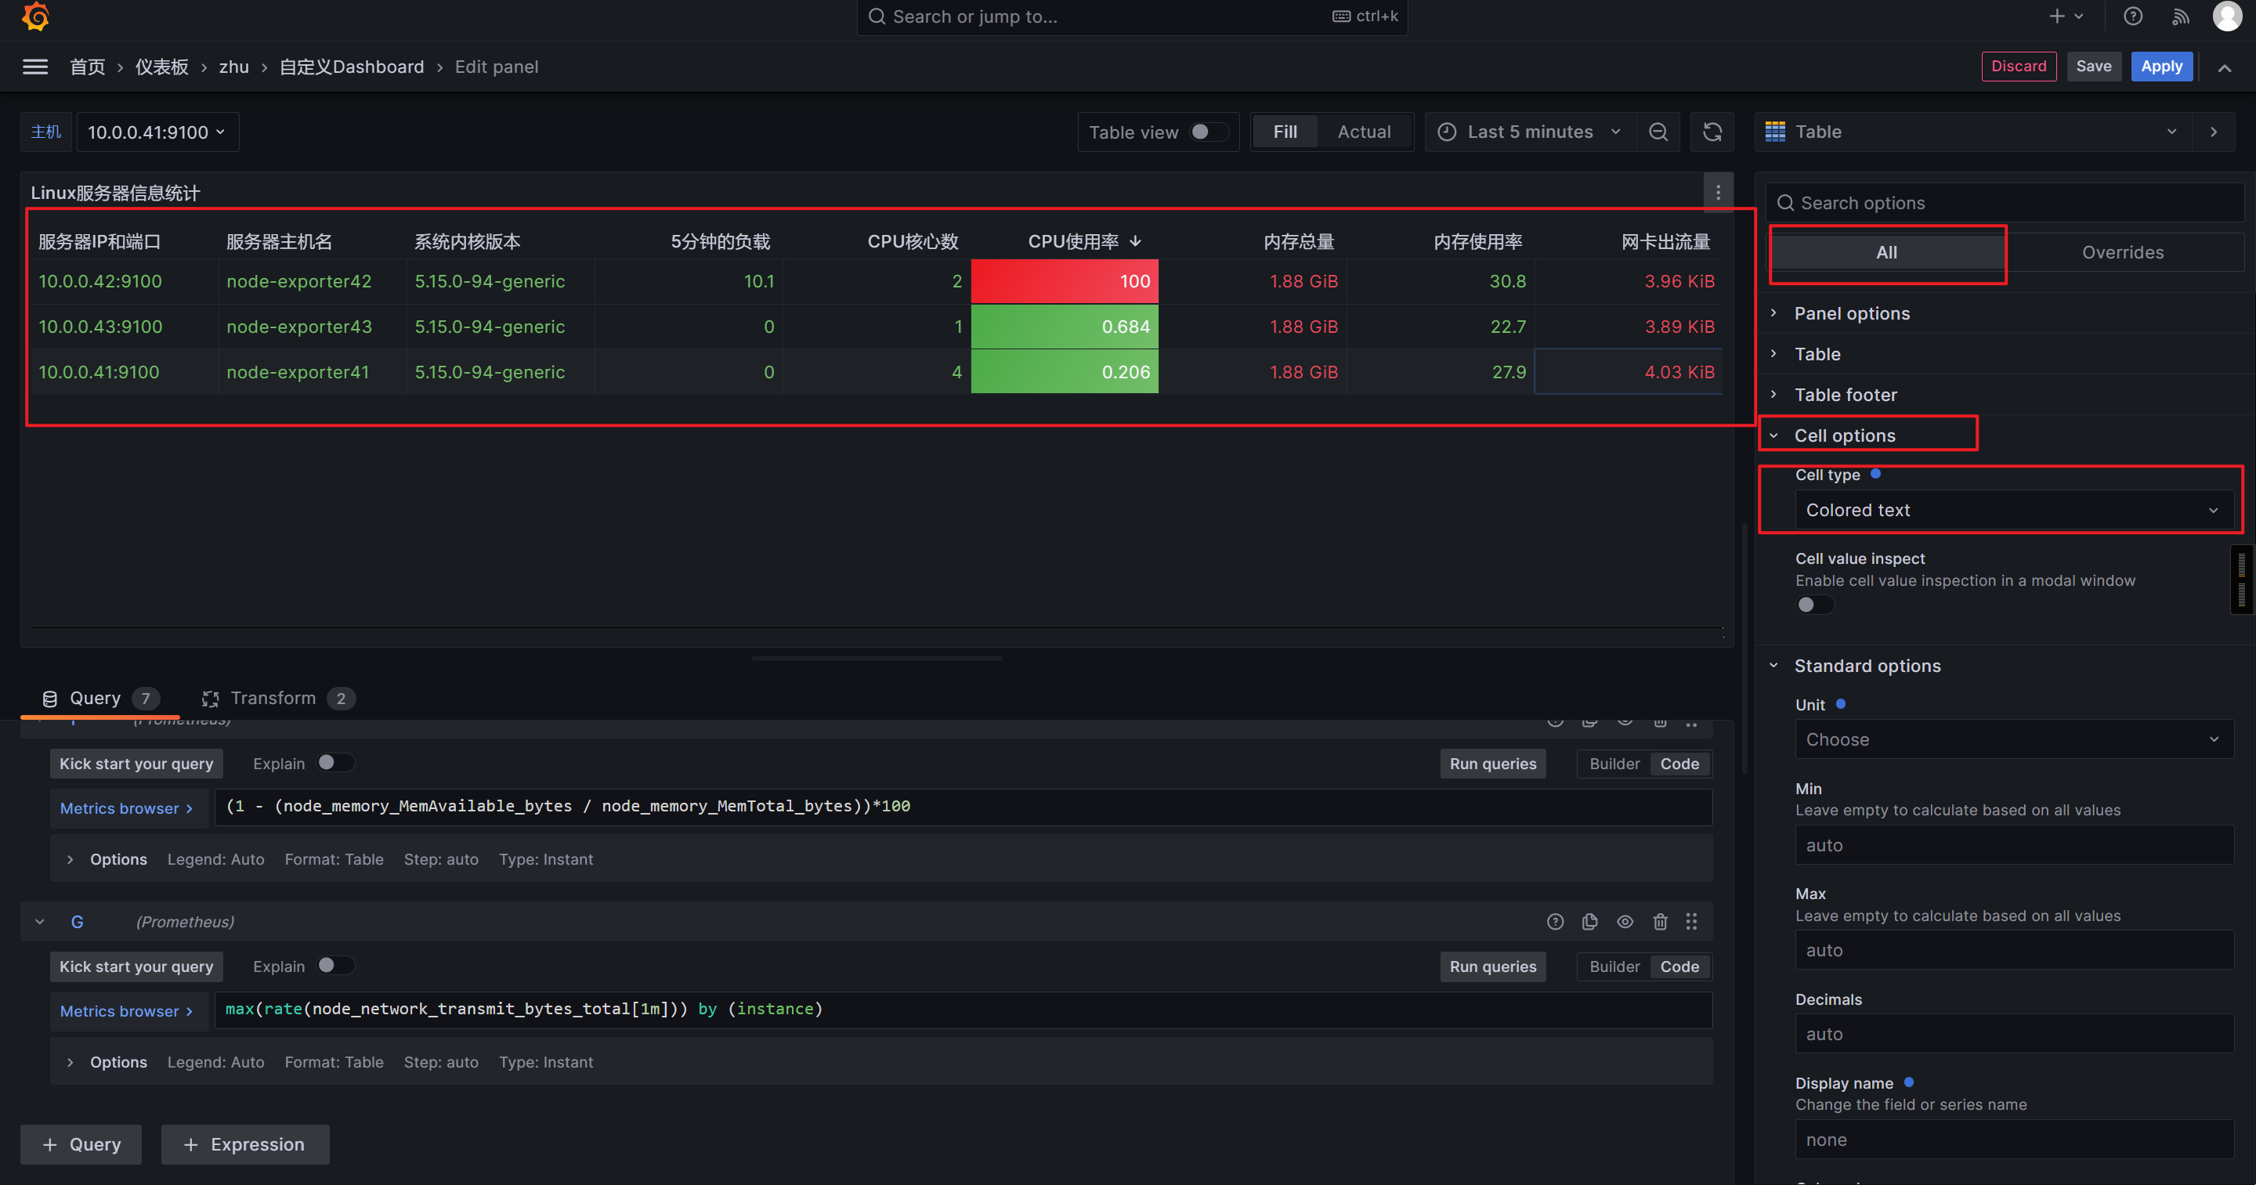Switch query G editor to Code mode
The image size is (2256, 1185).
coord(1679,967)
